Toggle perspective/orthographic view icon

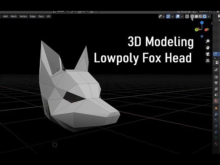208,60
